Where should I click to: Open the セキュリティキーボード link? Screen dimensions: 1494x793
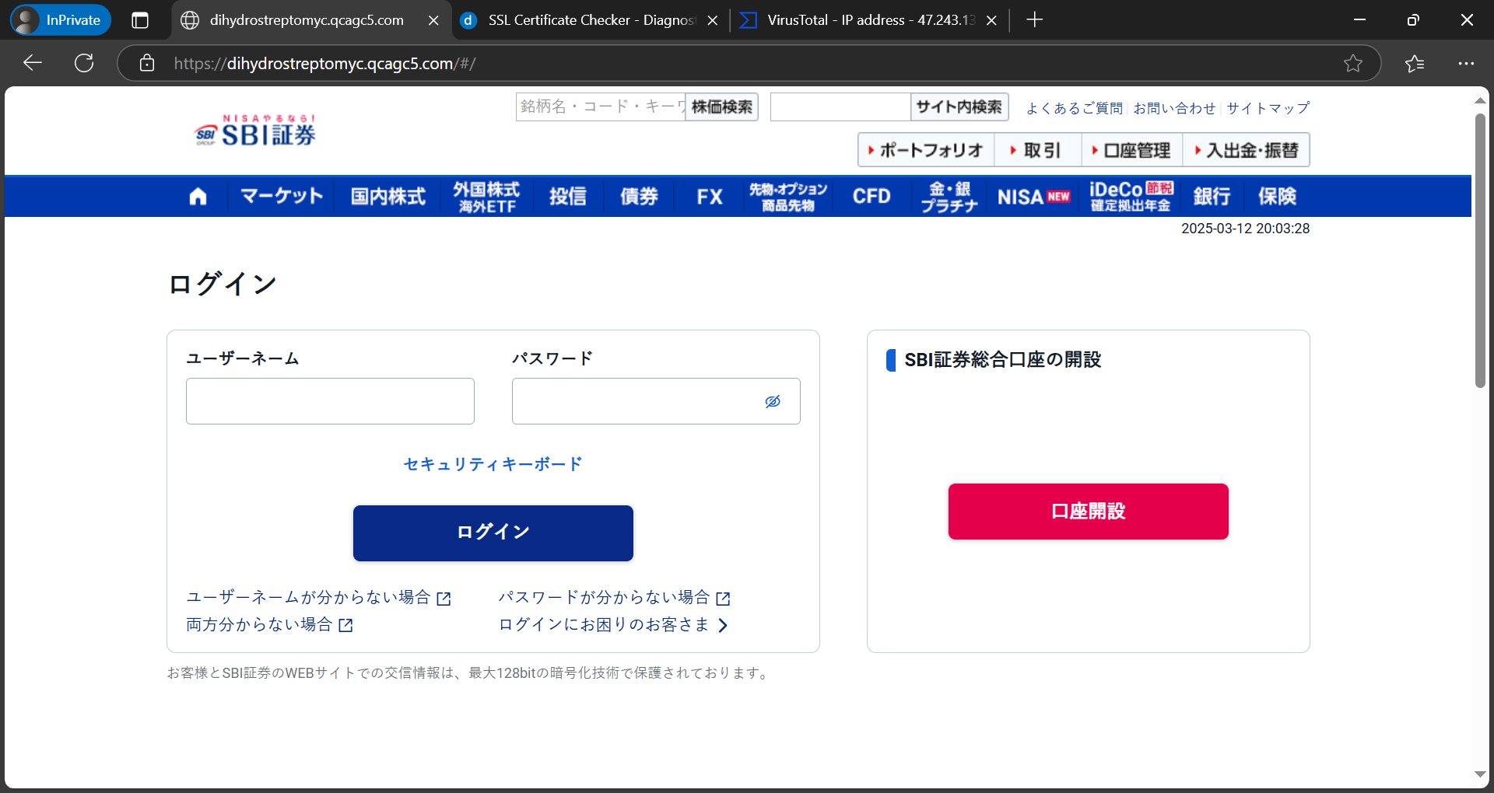(493, 464)
